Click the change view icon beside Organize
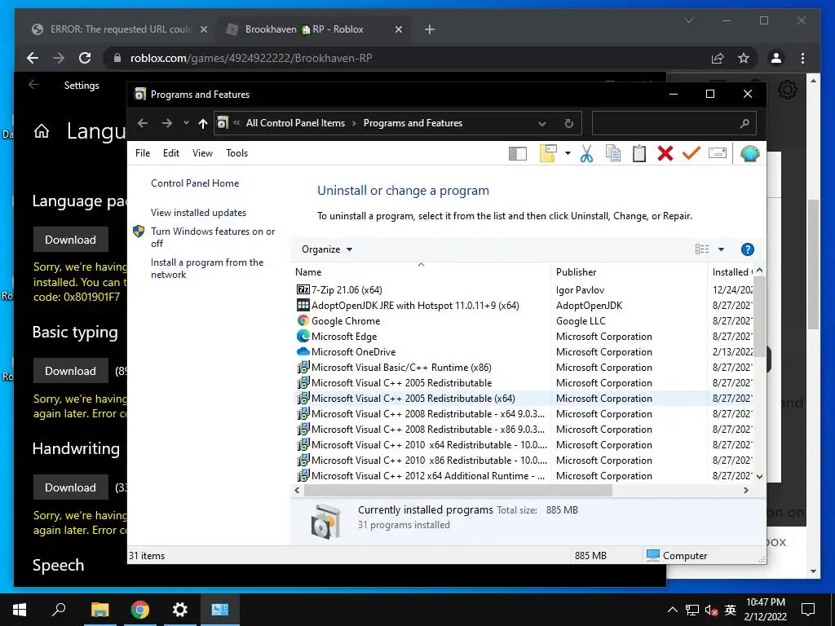The image size is (835, 626). point(702,249)
